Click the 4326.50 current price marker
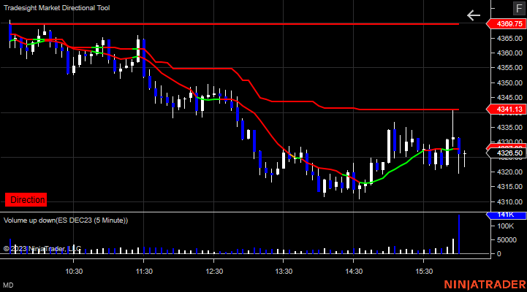Viewport: 527px width, 292px height. click(x=507, y=153)
